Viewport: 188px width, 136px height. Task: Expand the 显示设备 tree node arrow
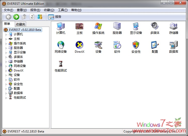pos(6,53)
